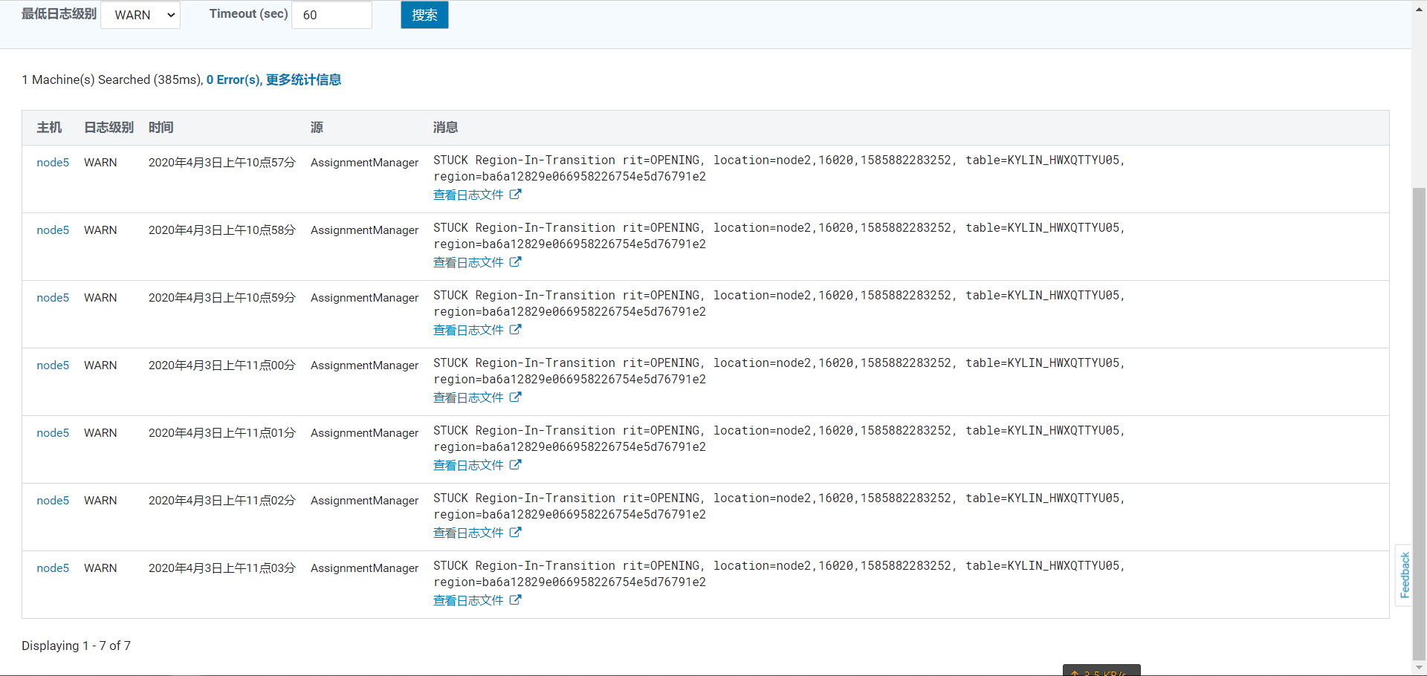Select timestamp 2020年4月3日上午10点57分
The image size is (1427, 676).
tap(221, 162)
